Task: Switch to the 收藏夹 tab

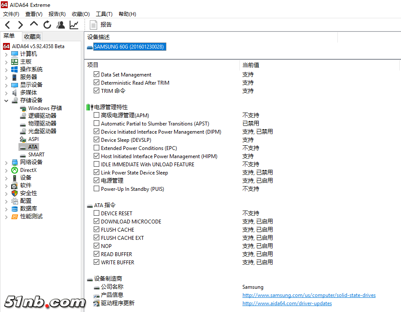Action: [x=33, y=37]
